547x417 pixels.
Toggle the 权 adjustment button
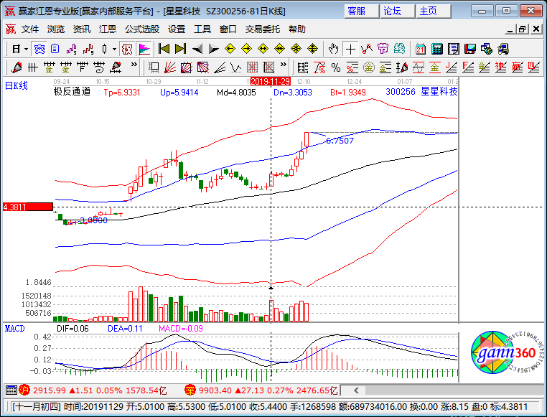[x=127, y=49]
